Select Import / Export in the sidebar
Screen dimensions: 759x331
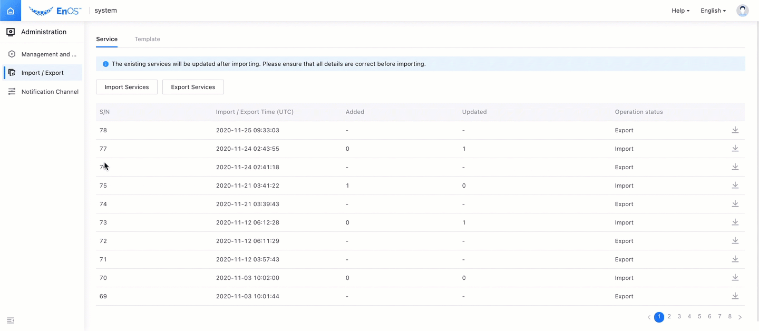[x=42, y=73]
